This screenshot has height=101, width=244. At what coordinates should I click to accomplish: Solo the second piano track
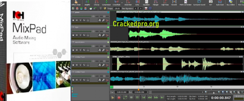[x=80, y=50]
